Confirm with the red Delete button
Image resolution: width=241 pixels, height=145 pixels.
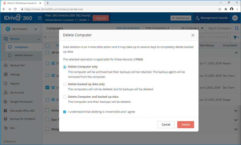[x=186, y=125]
